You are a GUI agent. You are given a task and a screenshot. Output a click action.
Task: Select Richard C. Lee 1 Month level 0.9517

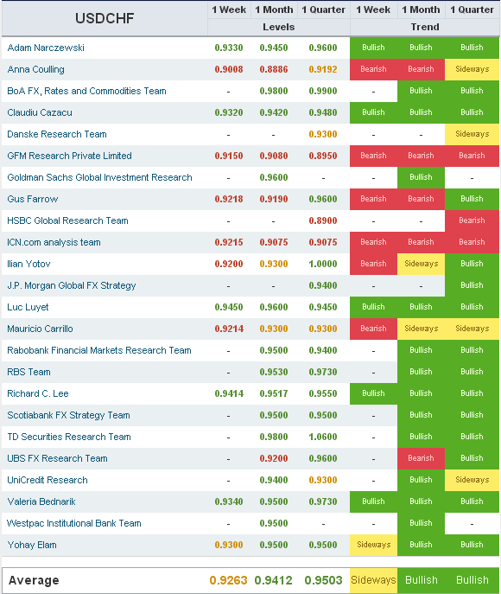click(x=274, y=393)
